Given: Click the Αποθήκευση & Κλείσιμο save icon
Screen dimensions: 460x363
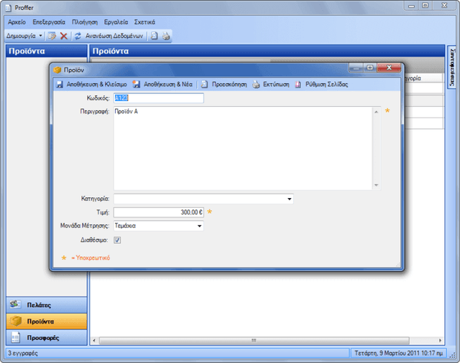Looking at the screenshot, I should point(60,85).
